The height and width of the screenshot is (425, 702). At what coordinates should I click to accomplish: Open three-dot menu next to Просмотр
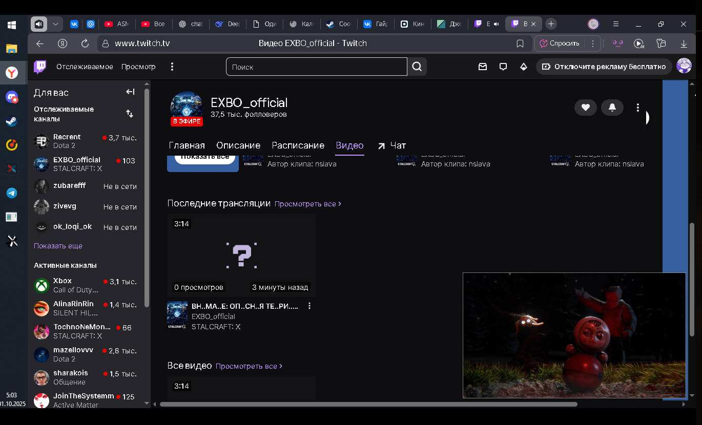tap(172, 67)
